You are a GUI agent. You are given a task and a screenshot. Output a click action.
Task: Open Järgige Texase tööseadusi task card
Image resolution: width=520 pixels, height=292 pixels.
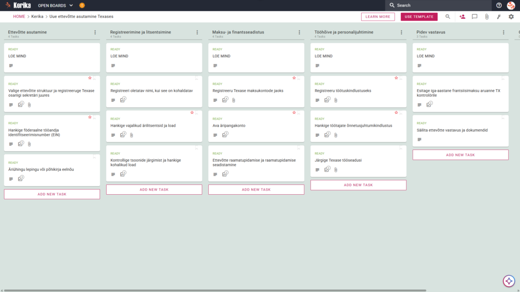tap(358, 162)
